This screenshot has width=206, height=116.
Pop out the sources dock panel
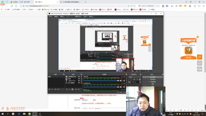pos(81,74)
